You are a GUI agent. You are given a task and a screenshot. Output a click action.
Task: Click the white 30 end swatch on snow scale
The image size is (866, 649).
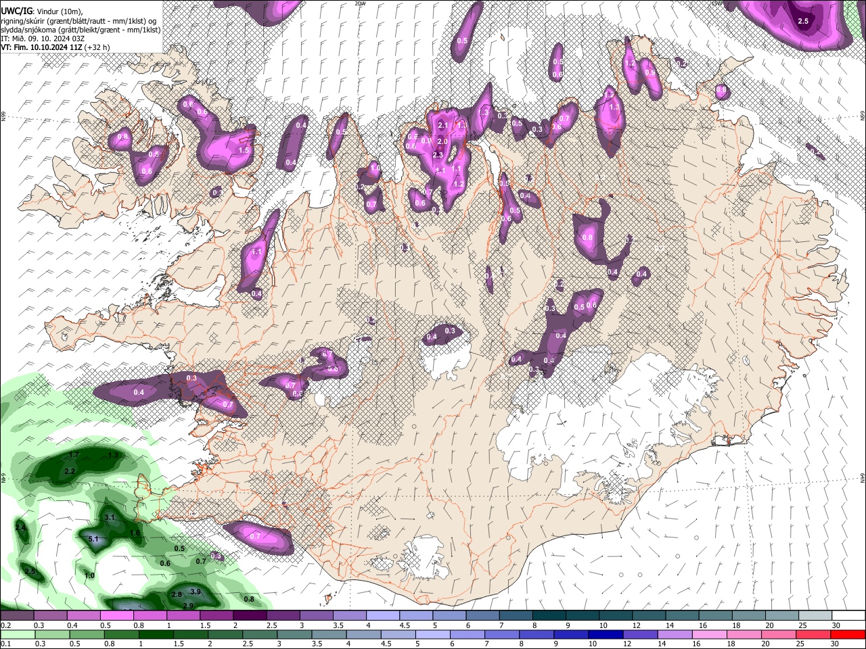848,616
